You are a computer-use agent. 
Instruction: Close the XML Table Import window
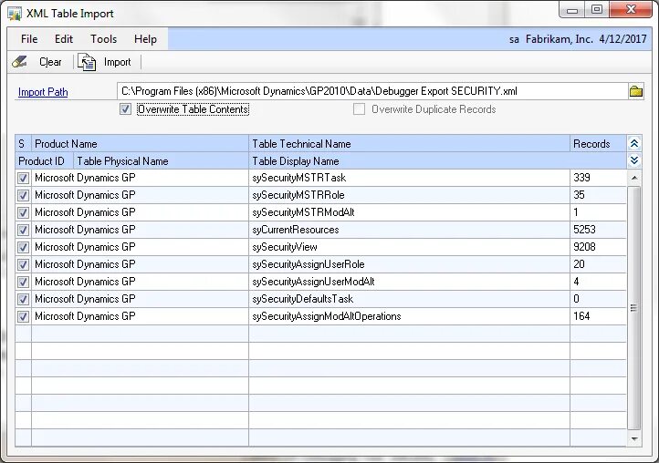pos(631,9)
